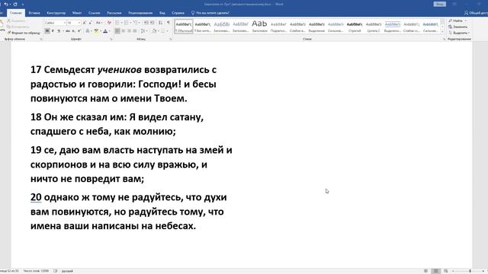Align text to the left

click(x=117, y=31)
